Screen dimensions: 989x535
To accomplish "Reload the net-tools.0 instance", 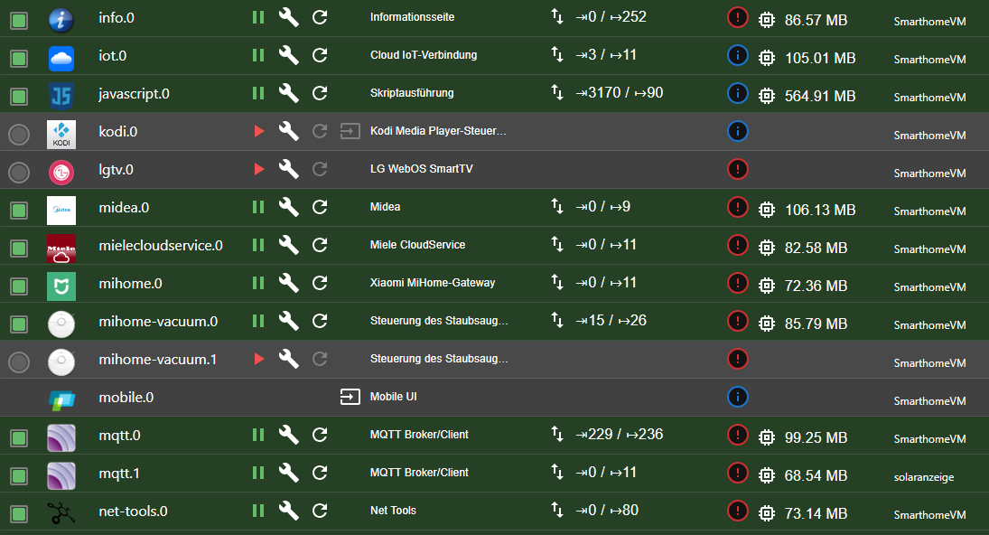I will coord(320,511).
